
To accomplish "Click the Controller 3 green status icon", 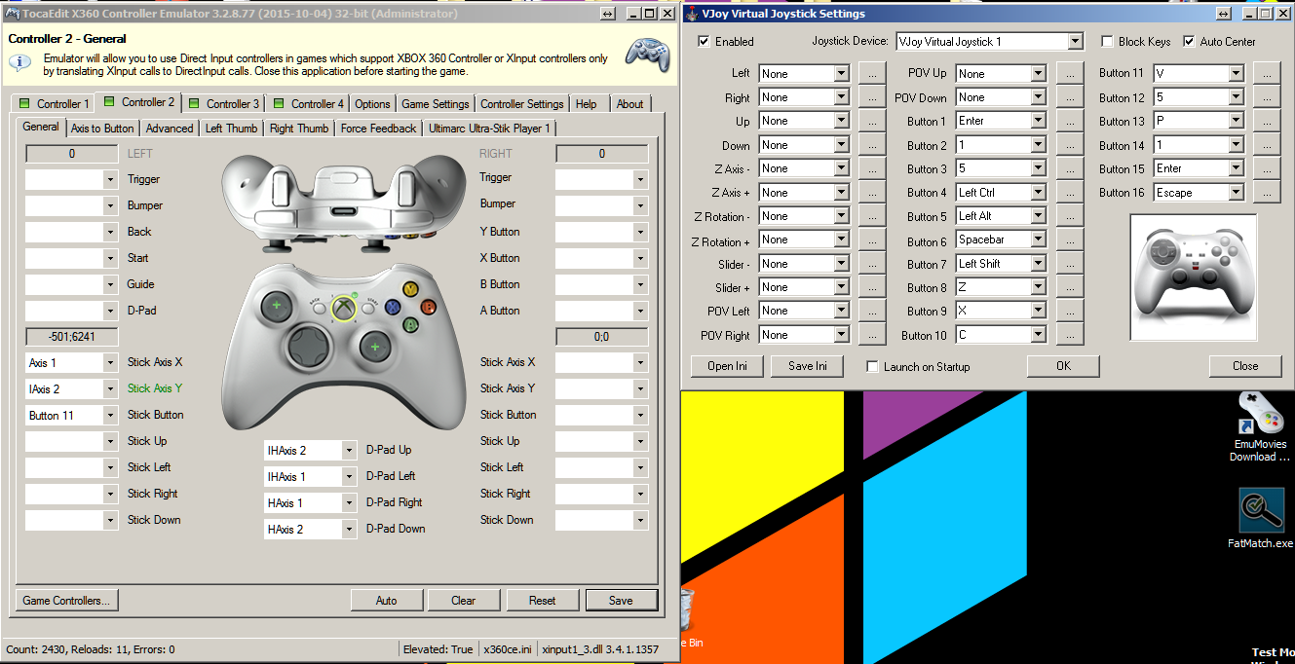I will [x=195, y=104].
